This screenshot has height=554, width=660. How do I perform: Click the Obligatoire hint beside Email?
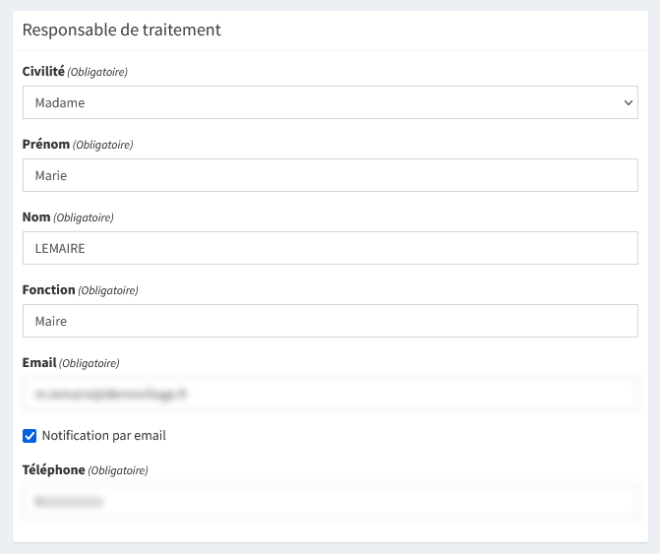pos(90,363)
